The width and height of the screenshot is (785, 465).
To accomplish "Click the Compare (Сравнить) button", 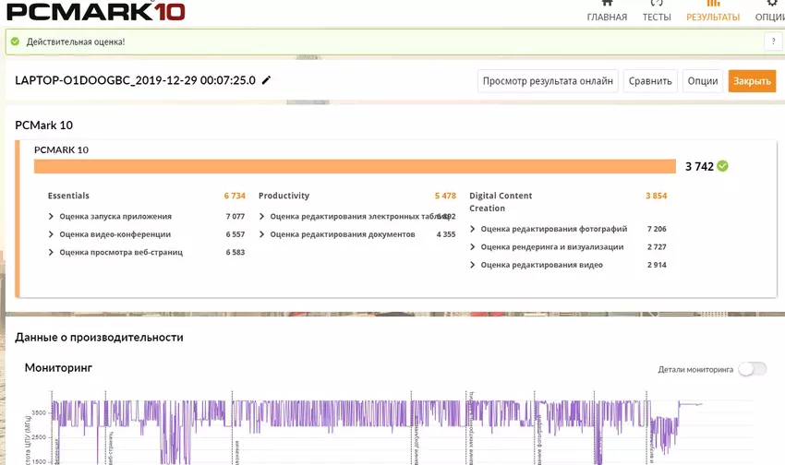I will 650,81.
